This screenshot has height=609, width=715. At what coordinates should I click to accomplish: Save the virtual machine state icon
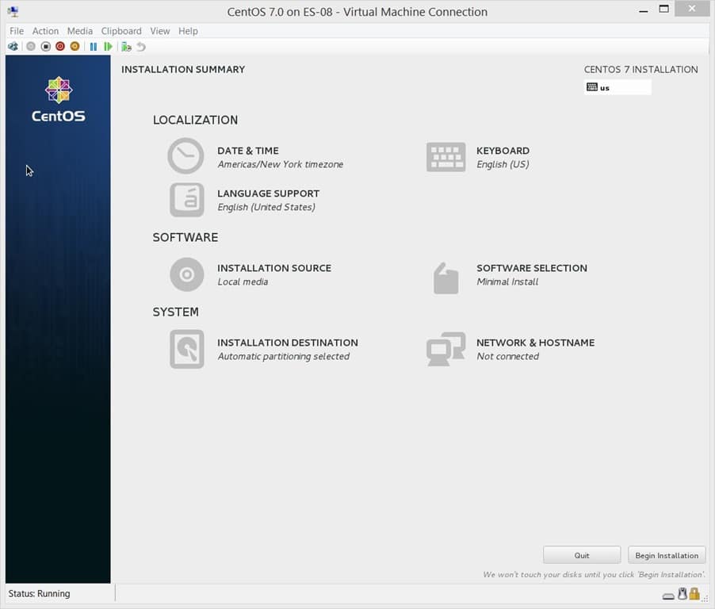pos(74,46)
